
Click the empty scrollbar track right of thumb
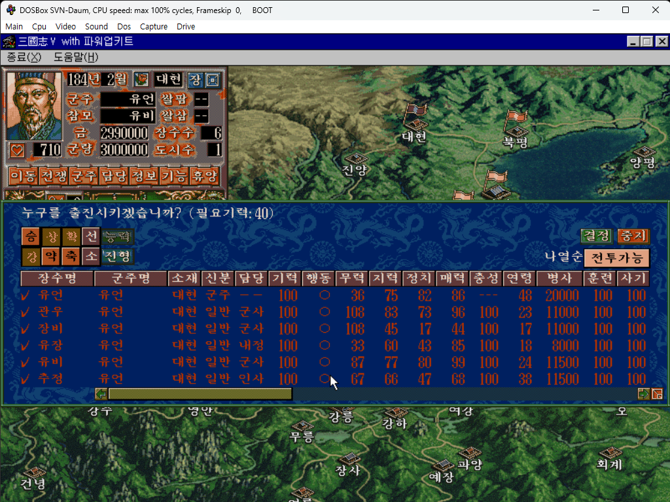(465, 393)
